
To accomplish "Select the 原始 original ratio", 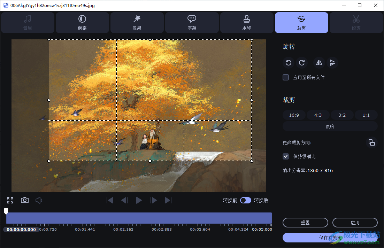I will [330, 126].
